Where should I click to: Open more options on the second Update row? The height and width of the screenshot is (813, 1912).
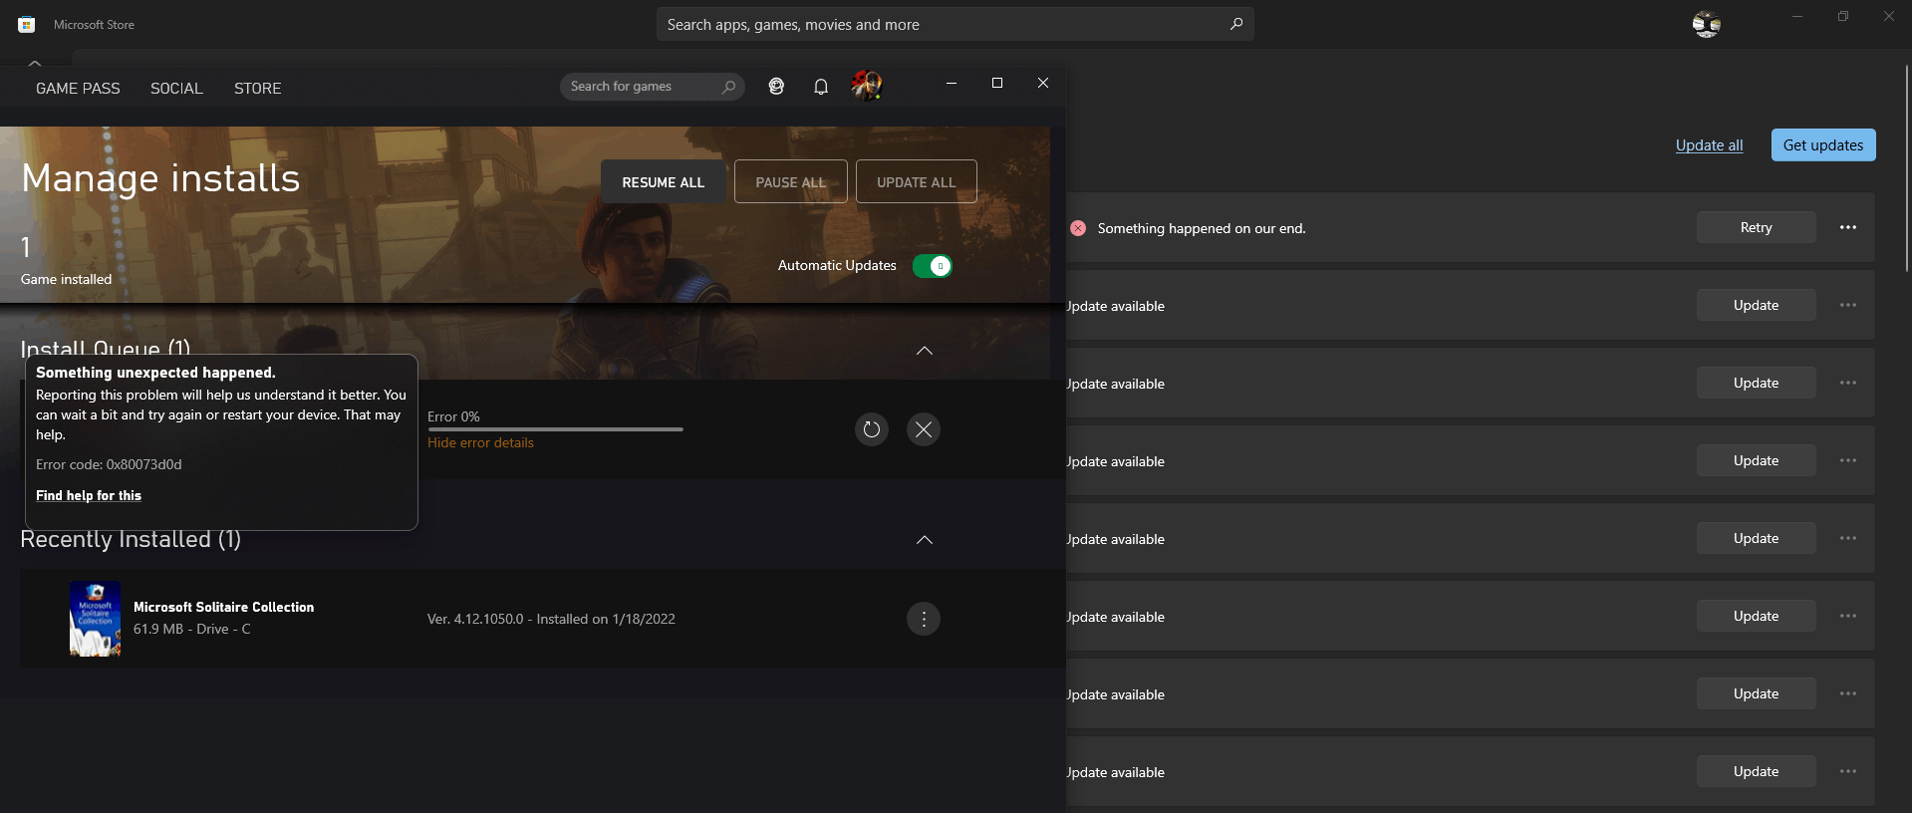pos(1848,383)
